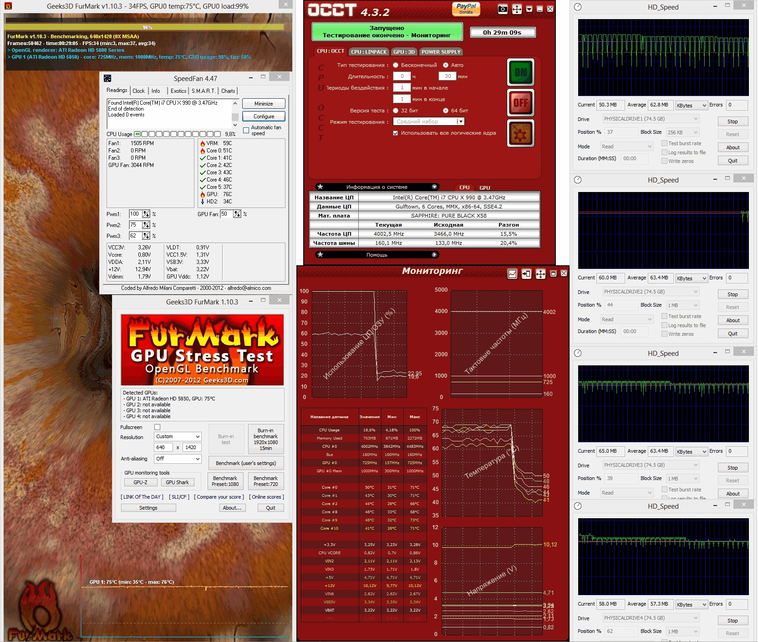
Task: Expand the Помощь section arrow in OCCT
Action: (x=434, y=255)
